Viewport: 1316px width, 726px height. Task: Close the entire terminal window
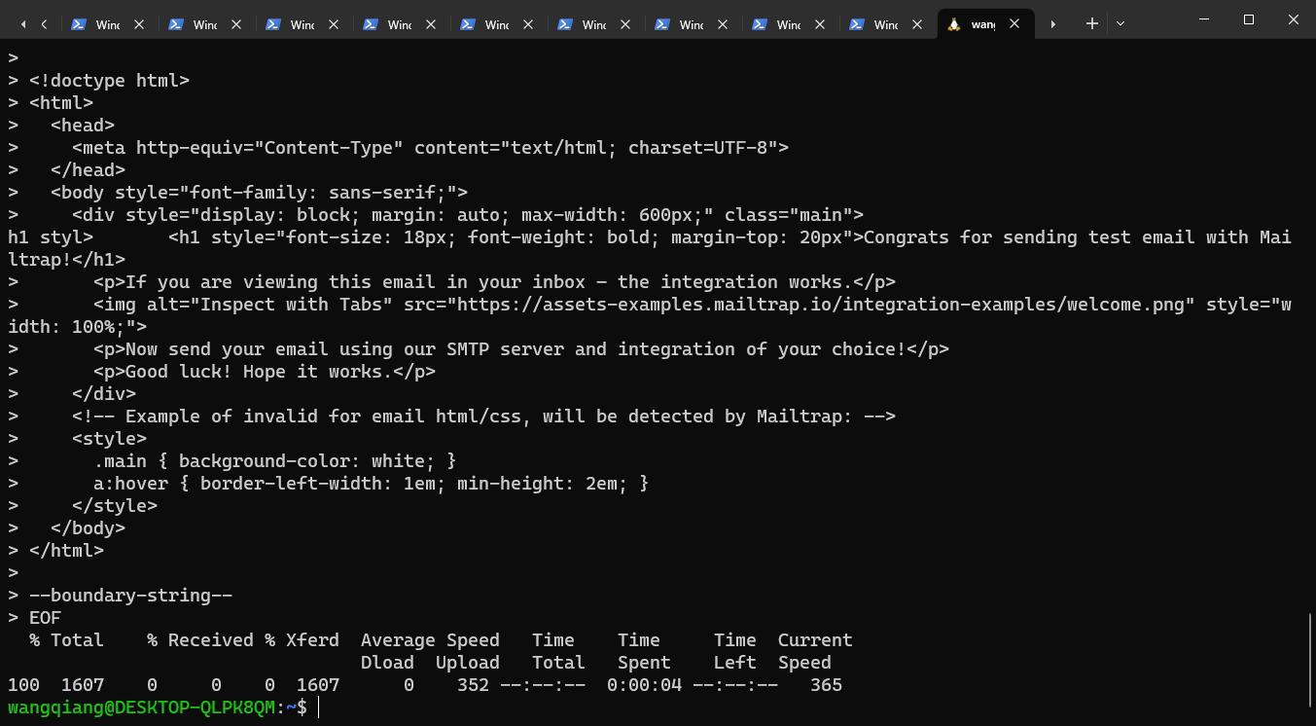[x=1294, y=19]
